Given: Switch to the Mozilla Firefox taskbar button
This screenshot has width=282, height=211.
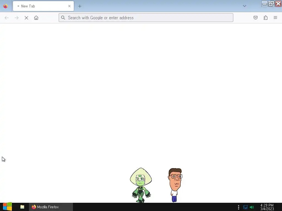Looking at the screenshot, I should click(x=51, y=207).
